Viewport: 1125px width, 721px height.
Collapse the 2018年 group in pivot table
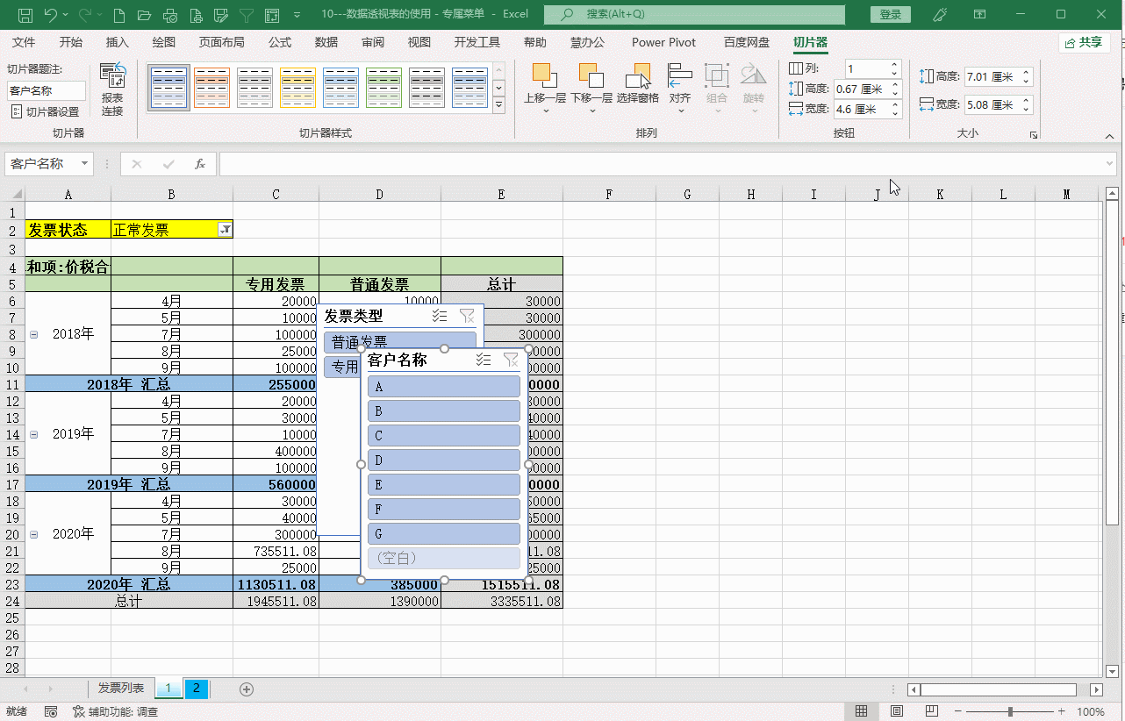coord(33,334)
